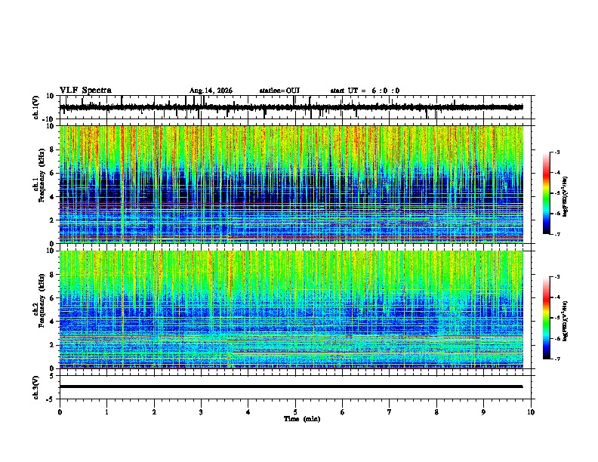Click the "station=OUJ" header label
This screenshot has width=598, height=462.
point(279,91)
